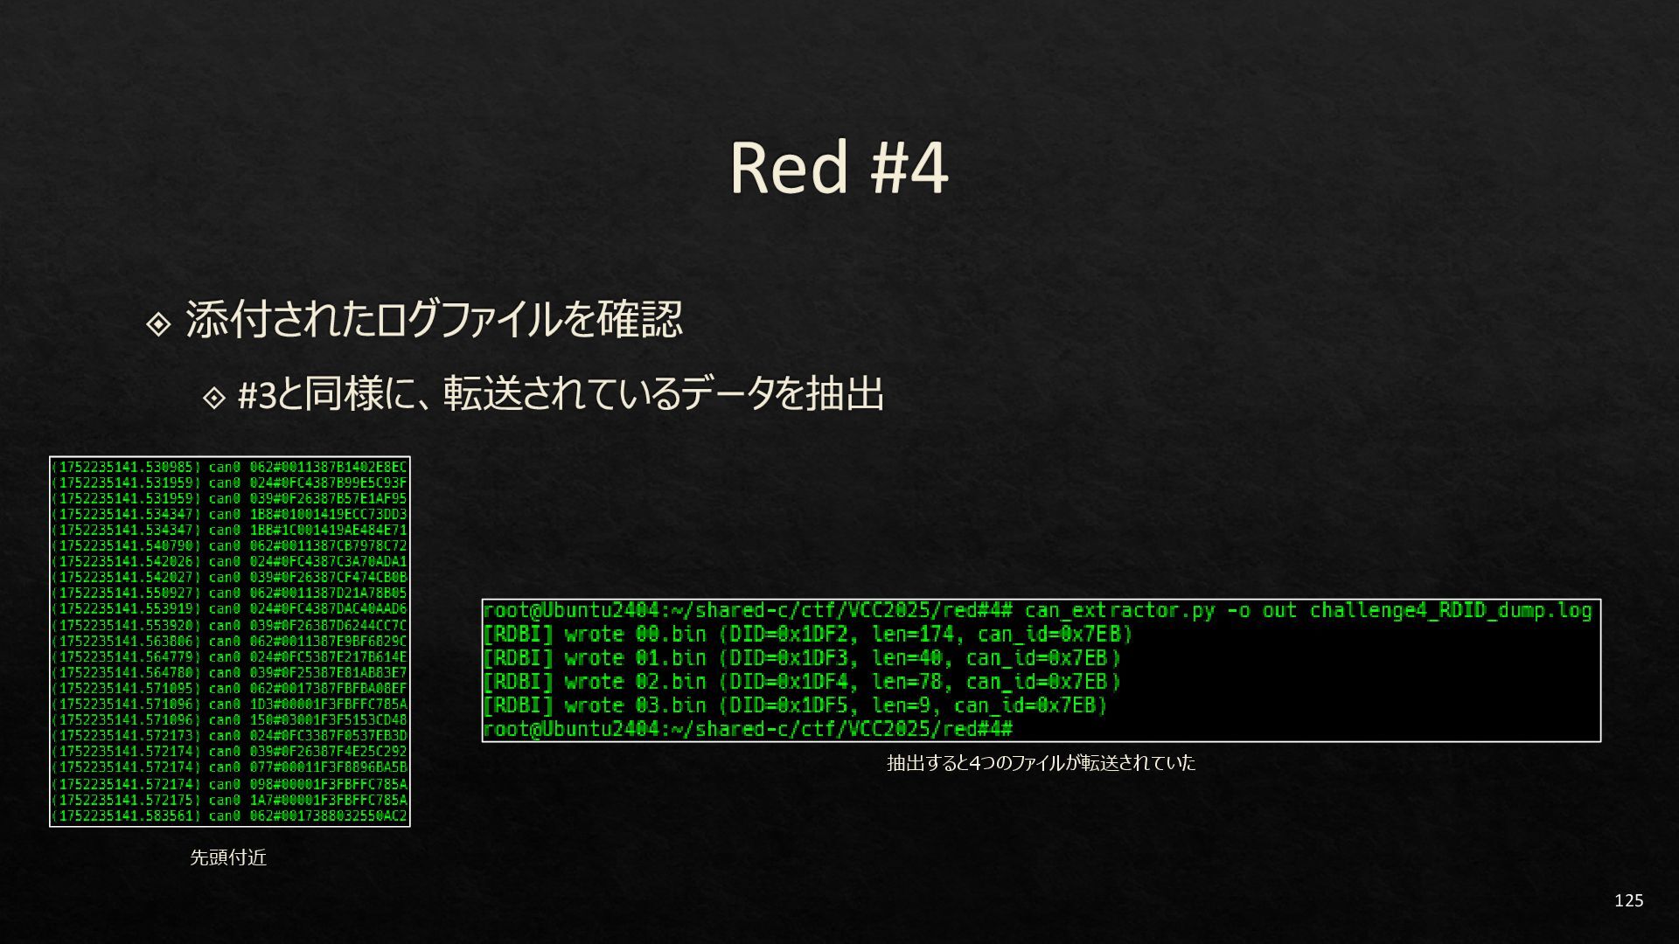
Task: Click the challenge4_RDID_dump.log filename
Action: 1450,611
